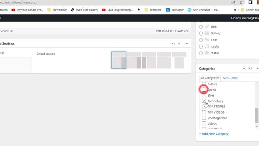
Task: Open the Web Slice Gallery bookmark
Action: [x=84, y=10]
